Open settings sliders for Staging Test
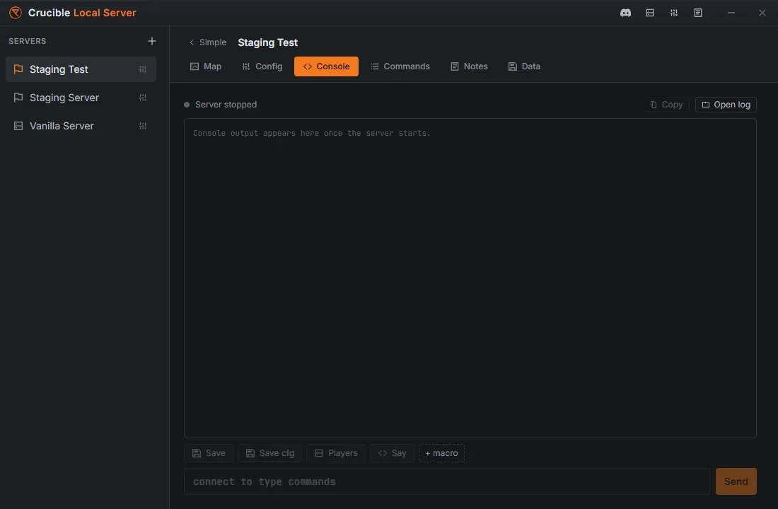Screen dimensions: 778x509 (x=143, y=69)
